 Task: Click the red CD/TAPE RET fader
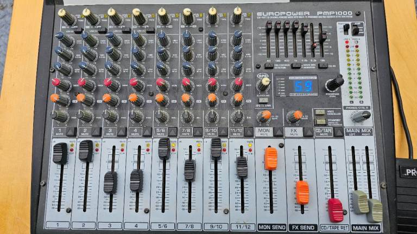[x=336, y=210]
